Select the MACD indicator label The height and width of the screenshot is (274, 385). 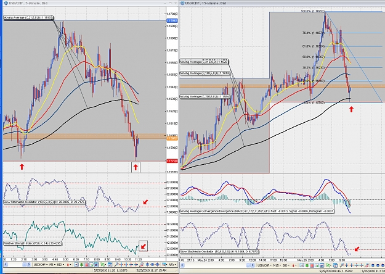[257, 211]
